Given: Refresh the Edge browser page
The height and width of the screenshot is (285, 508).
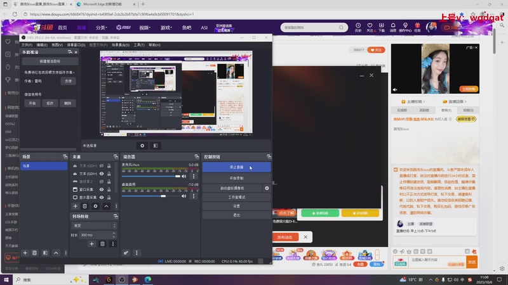Looking at the screenshot, I should point(15,14).
